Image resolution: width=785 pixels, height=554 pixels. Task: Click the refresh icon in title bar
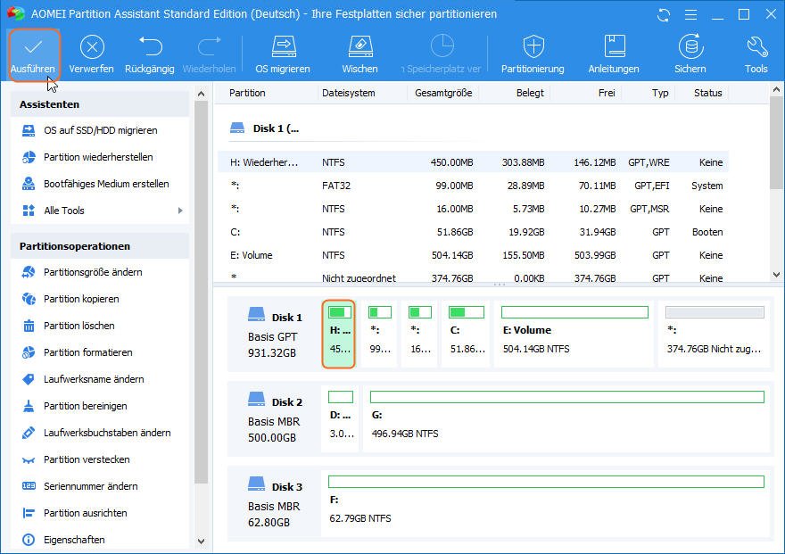(664, 15)
